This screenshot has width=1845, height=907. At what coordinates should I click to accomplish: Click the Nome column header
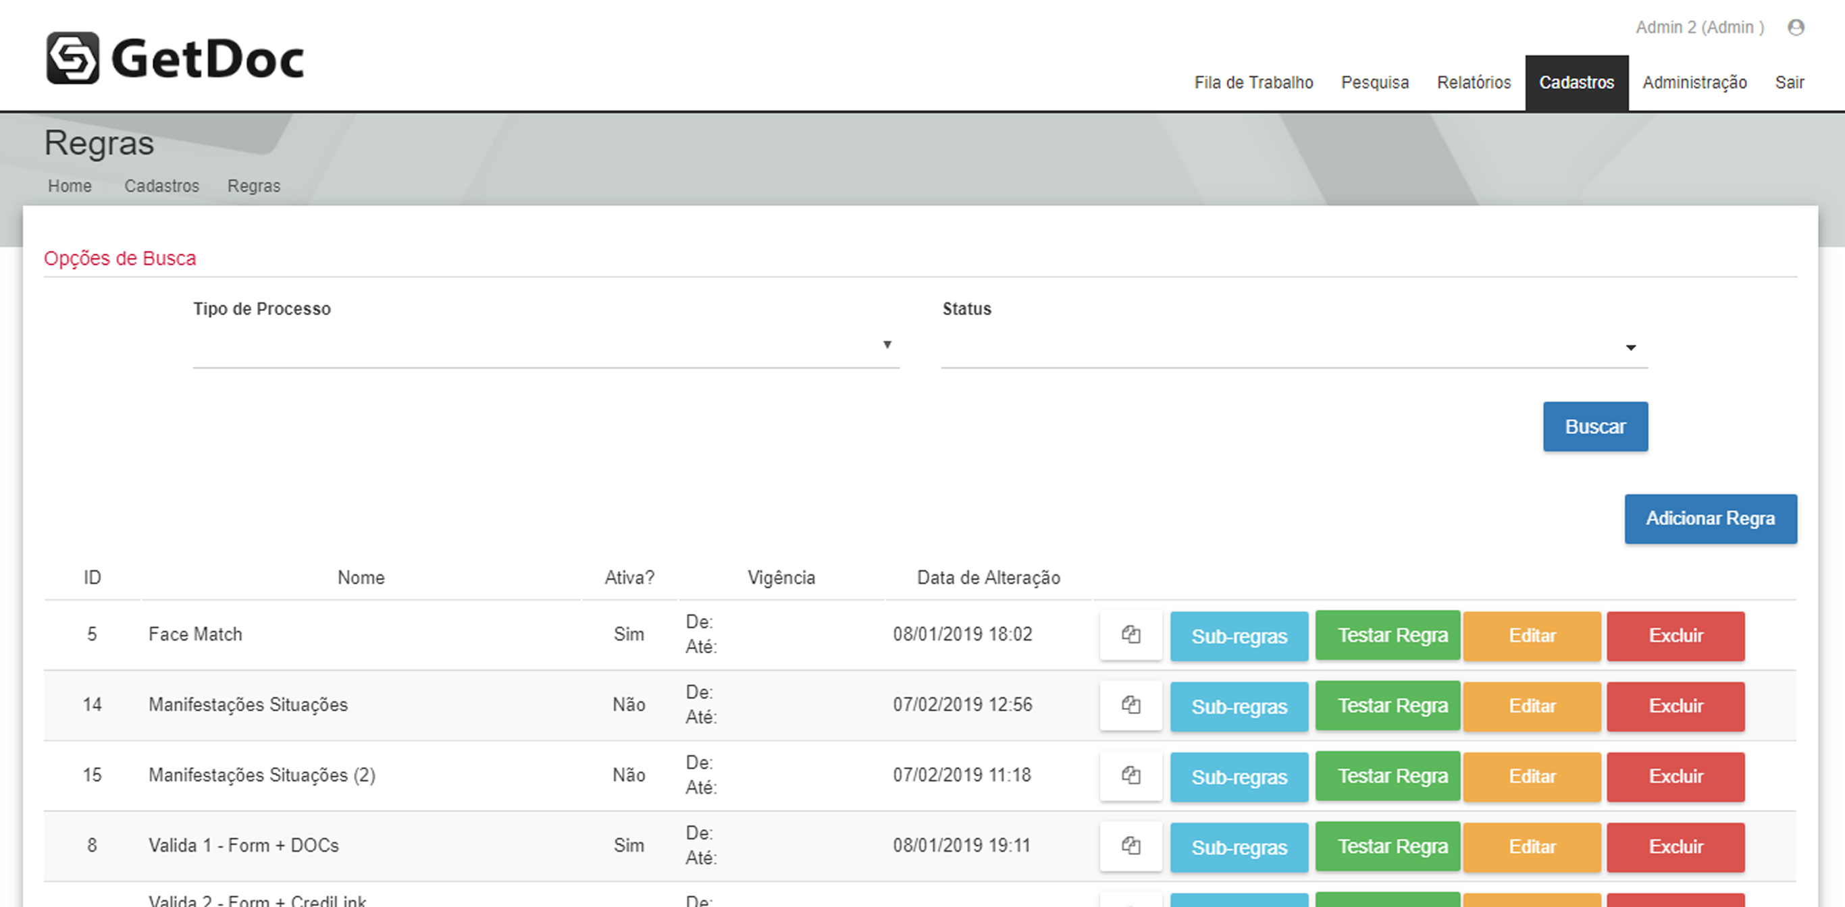361,578
